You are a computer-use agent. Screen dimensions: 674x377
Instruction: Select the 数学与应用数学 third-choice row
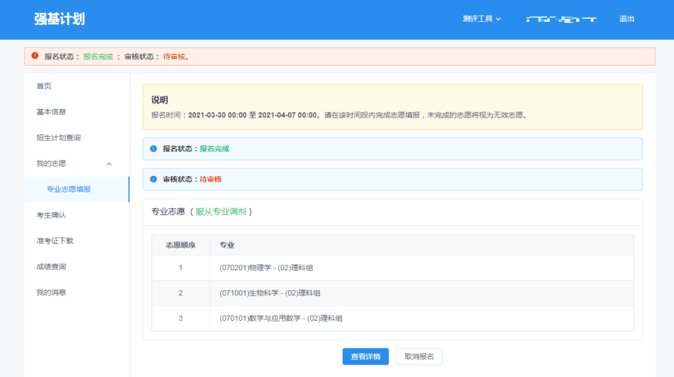click(392, 318)
